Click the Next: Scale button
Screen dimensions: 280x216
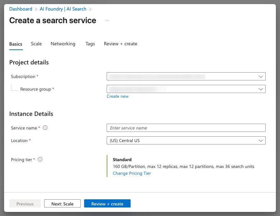(62, 204)
